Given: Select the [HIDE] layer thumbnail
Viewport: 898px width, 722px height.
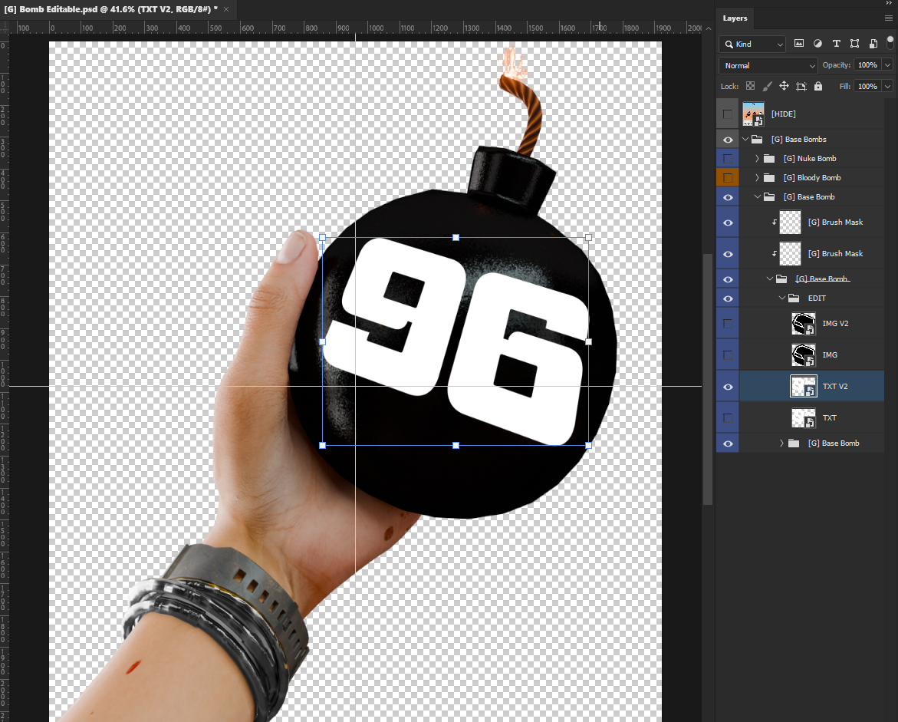Looking at the screenshot, I should tap(753, 114).
